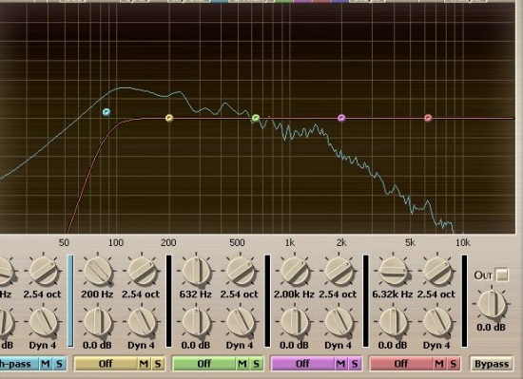
Task: Open the red band Off filter type selector
Action: [401, 364]
